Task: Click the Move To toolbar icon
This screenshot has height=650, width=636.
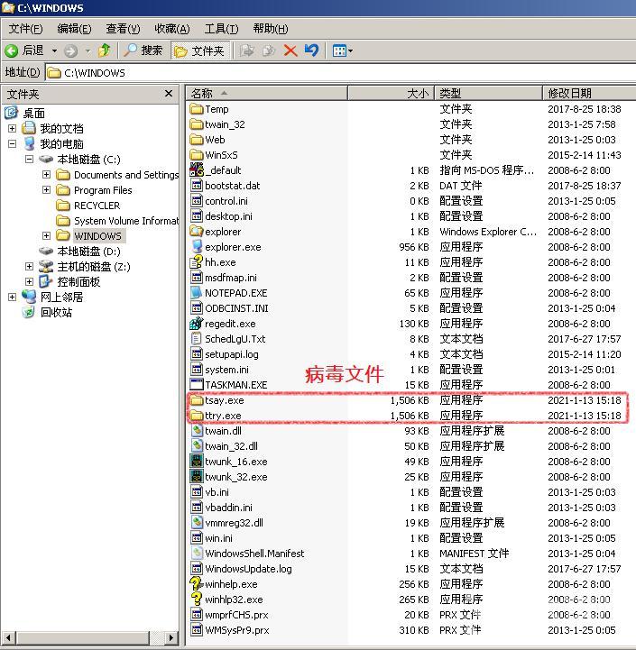Action: 247,51
